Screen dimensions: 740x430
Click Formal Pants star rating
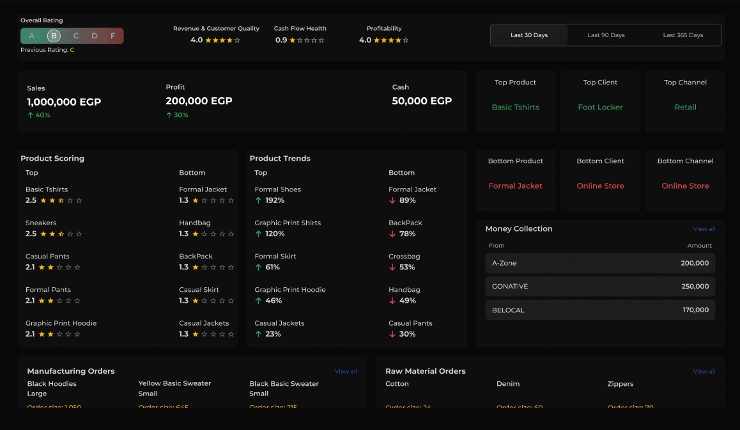[59, 301]
